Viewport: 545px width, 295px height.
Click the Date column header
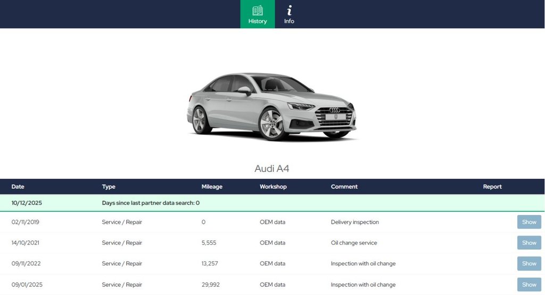coord(18,187)
